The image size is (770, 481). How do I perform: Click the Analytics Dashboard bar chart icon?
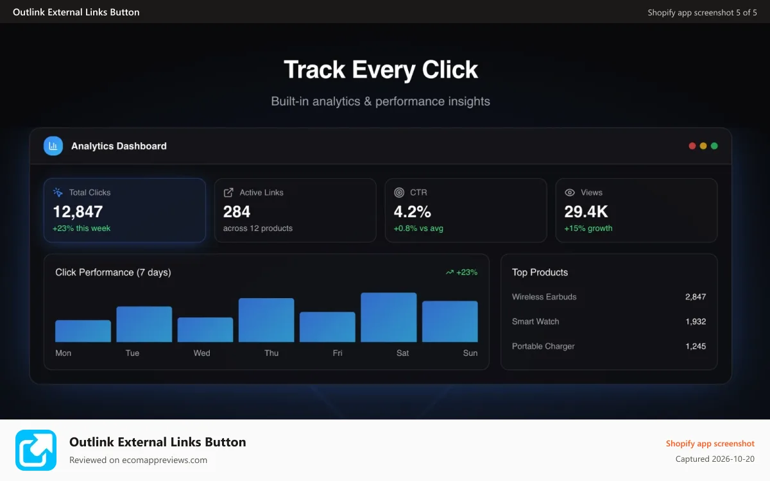[x=53, y=146]
